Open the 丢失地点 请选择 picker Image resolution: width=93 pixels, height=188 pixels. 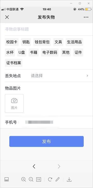pyautogui.click(x=46, y=76)
